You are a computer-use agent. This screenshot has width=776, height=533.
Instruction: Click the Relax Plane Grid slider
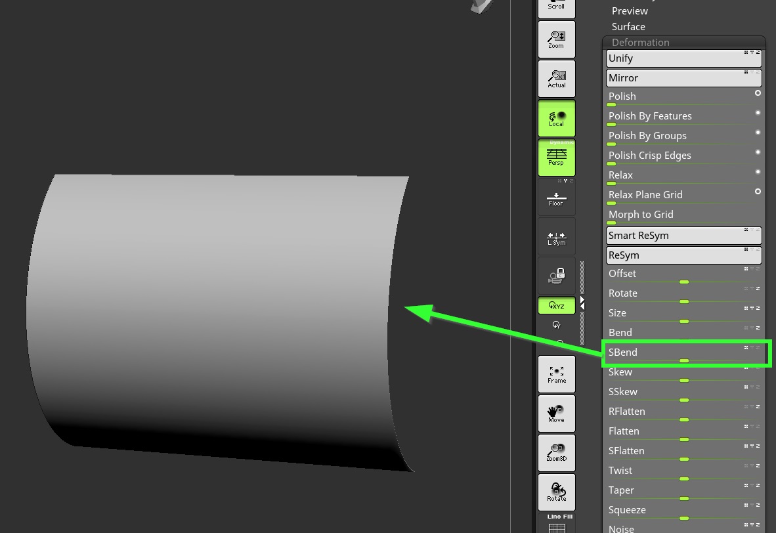(684, 196)
